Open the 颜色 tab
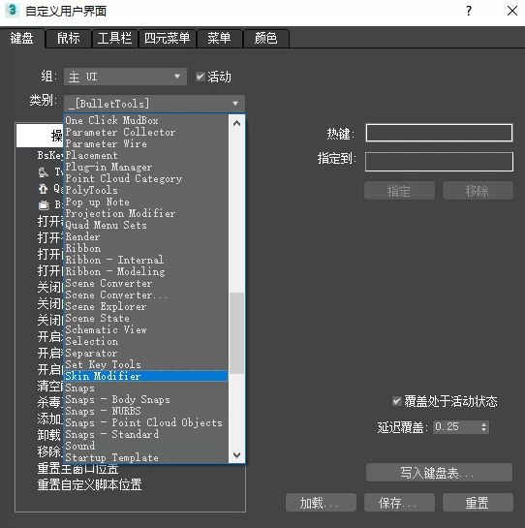The image size is (525, 528). click(265, 38)
